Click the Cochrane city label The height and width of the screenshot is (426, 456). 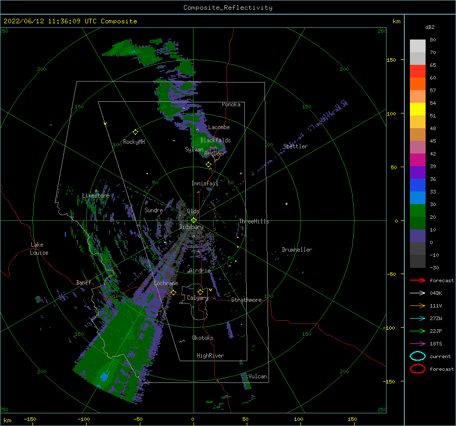[166, 283]
